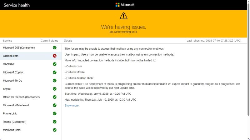
Task: Click the Last refreshed timestamp text
Action: [214, 41]
